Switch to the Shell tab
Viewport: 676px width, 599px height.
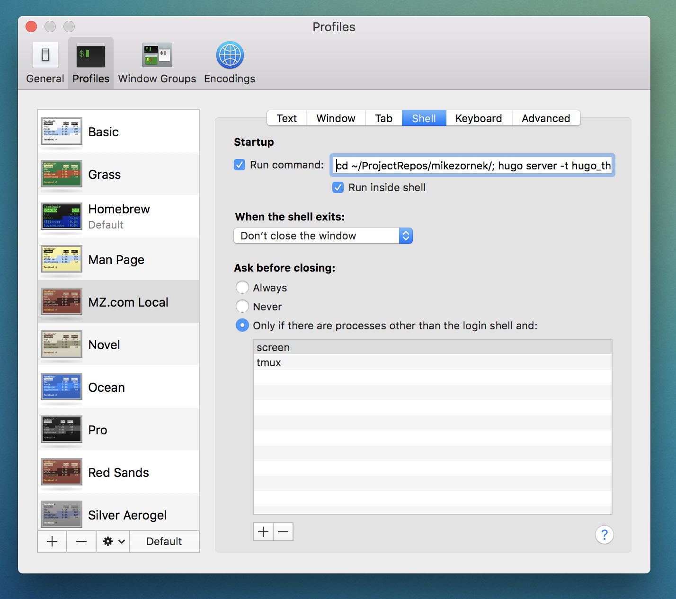[424, 118]
